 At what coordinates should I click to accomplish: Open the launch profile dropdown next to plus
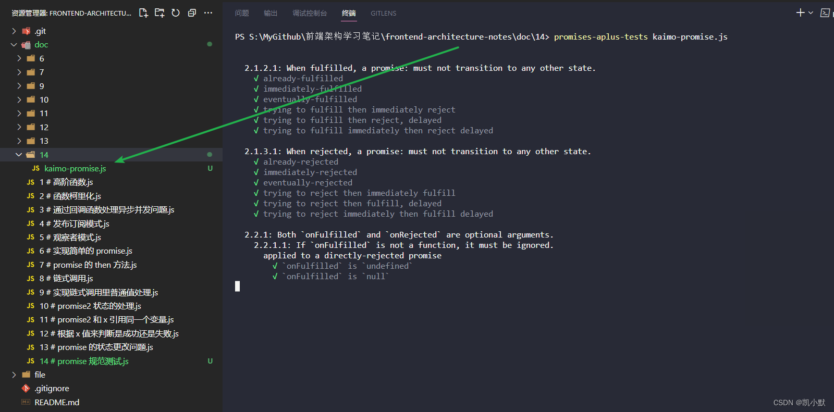[x=811, y=13]
